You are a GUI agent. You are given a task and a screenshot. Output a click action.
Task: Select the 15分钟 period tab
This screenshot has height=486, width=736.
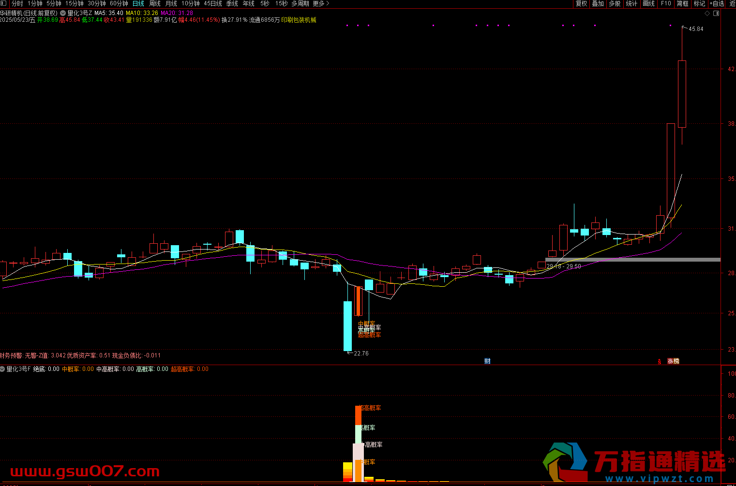coord(75,3)
